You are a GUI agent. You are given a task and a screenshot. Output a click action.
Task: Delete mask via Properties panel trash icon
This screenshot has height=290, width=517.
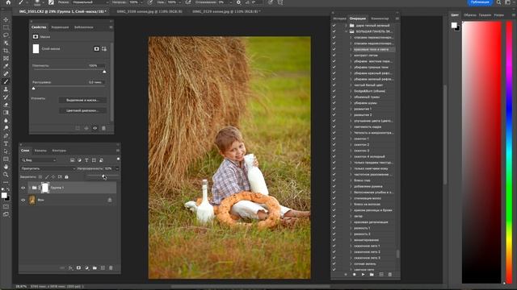coord(103,128)
